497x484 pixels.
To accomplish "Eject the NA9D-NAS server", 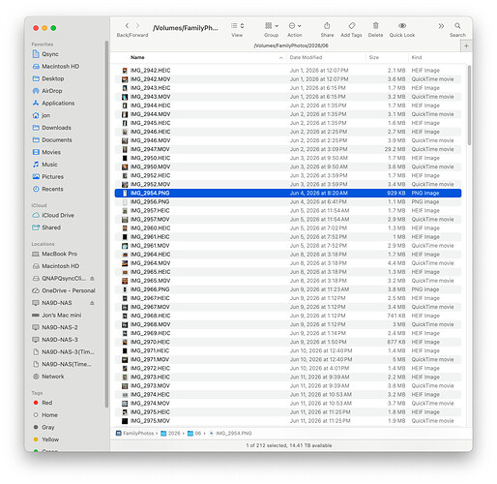I will (92, 303).
